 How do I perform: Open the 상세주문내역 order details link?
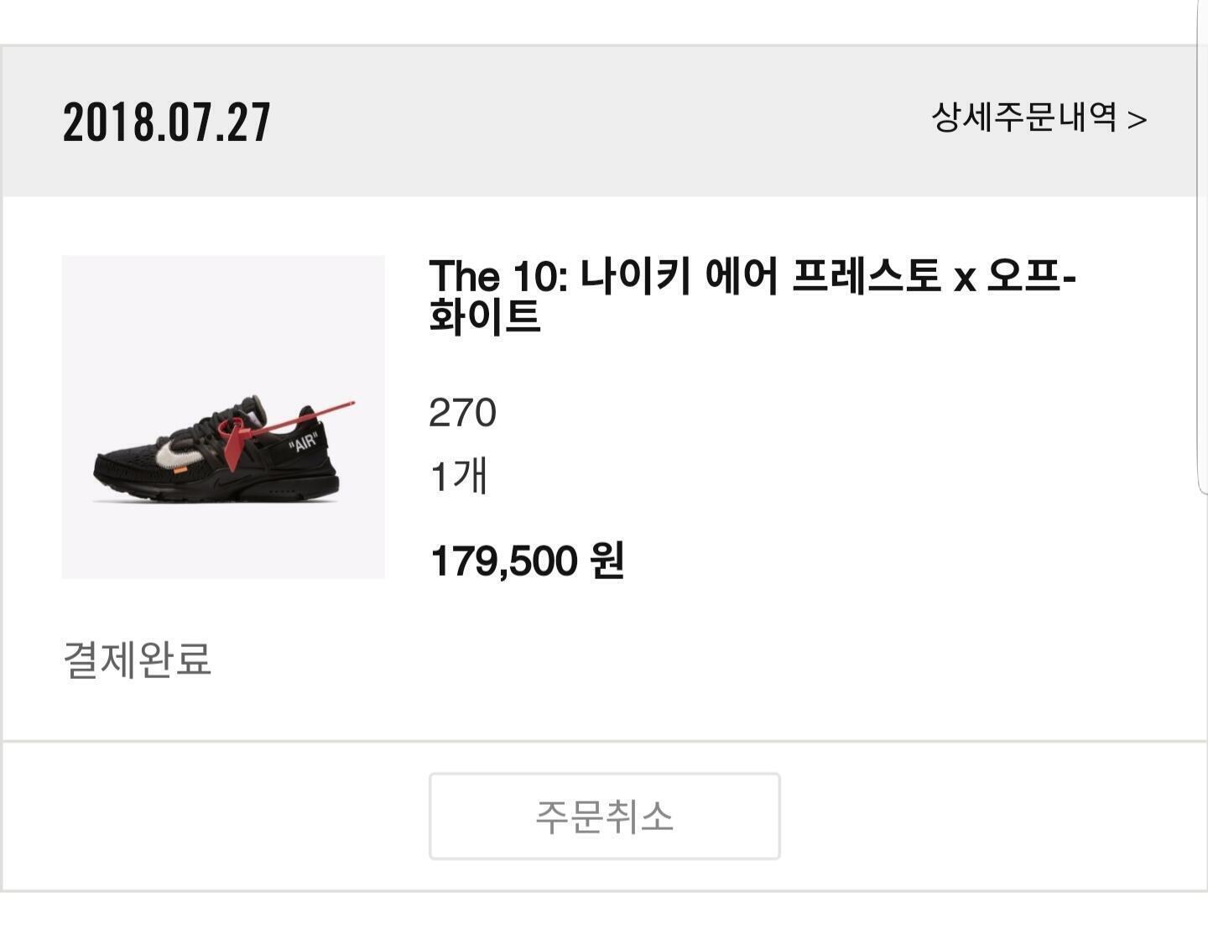point(1023,117)
